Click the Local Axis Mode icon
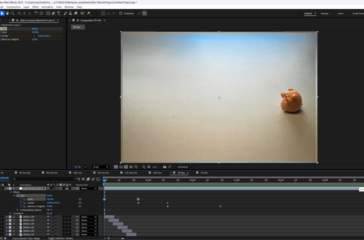 pos(103,13)
